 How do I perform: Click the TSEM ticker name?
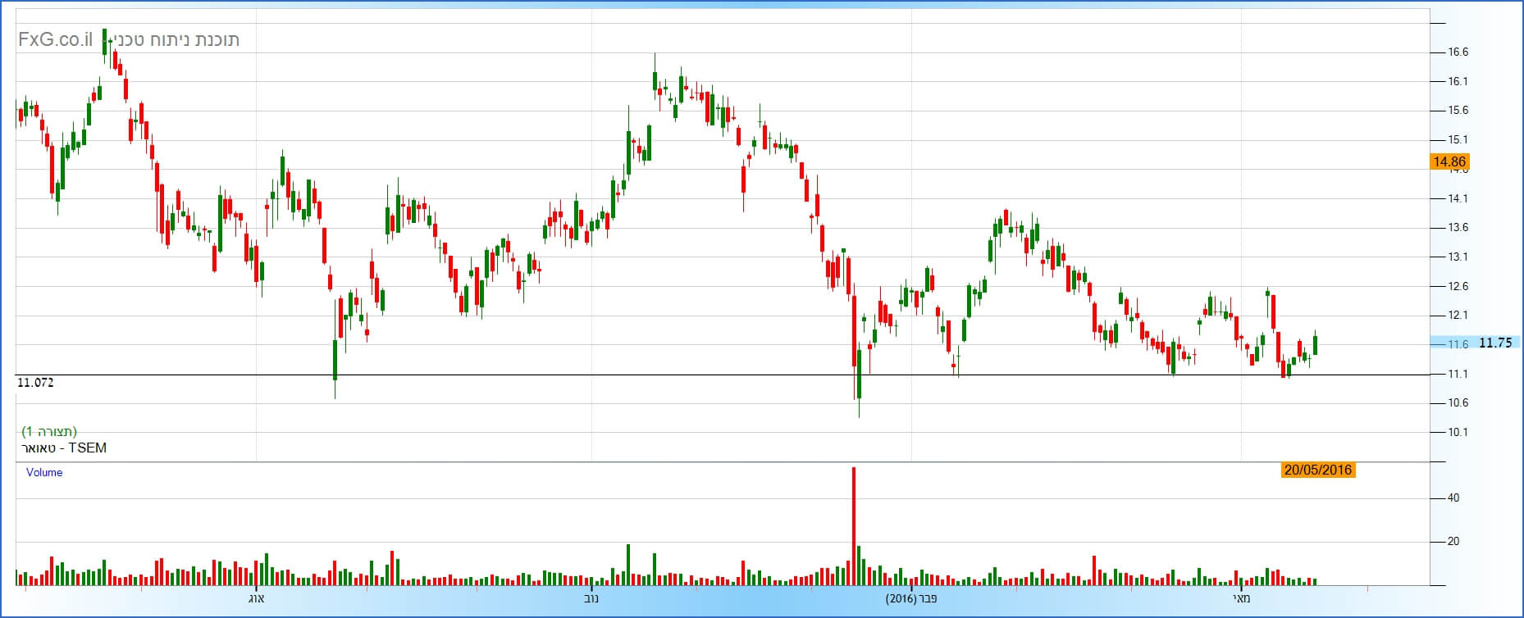click(87, 448)
